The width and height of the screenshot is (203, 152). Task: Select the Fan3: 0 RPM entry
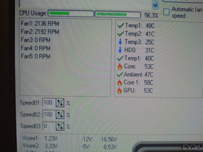36,40
